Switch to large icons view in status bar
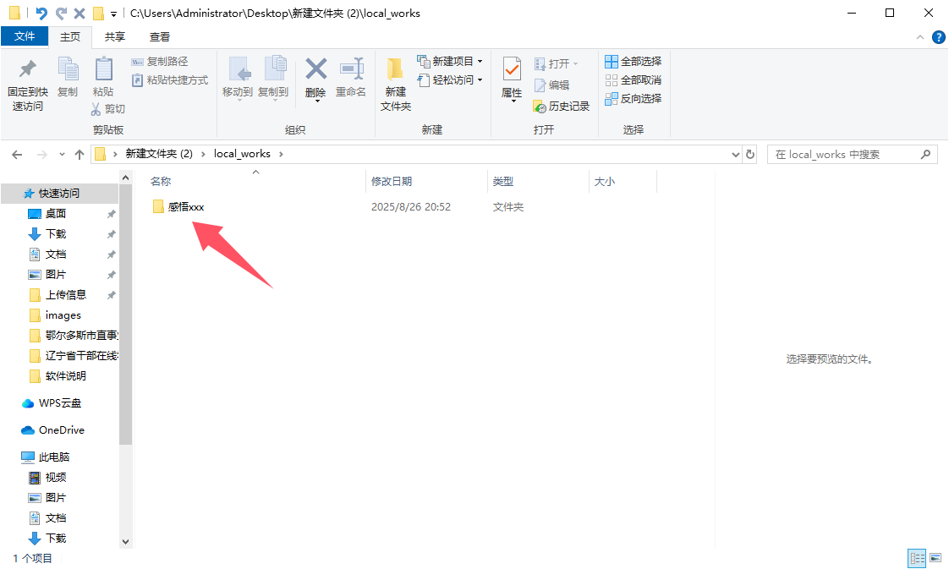Image resolution: width=949 pixels, height=569 pixels. pyautogui.click(x=935, y=557)
